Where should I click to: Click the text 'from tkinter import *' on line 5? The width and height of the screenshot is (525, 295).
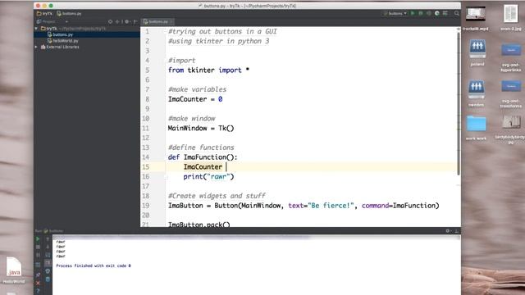[x=208, y=70]
